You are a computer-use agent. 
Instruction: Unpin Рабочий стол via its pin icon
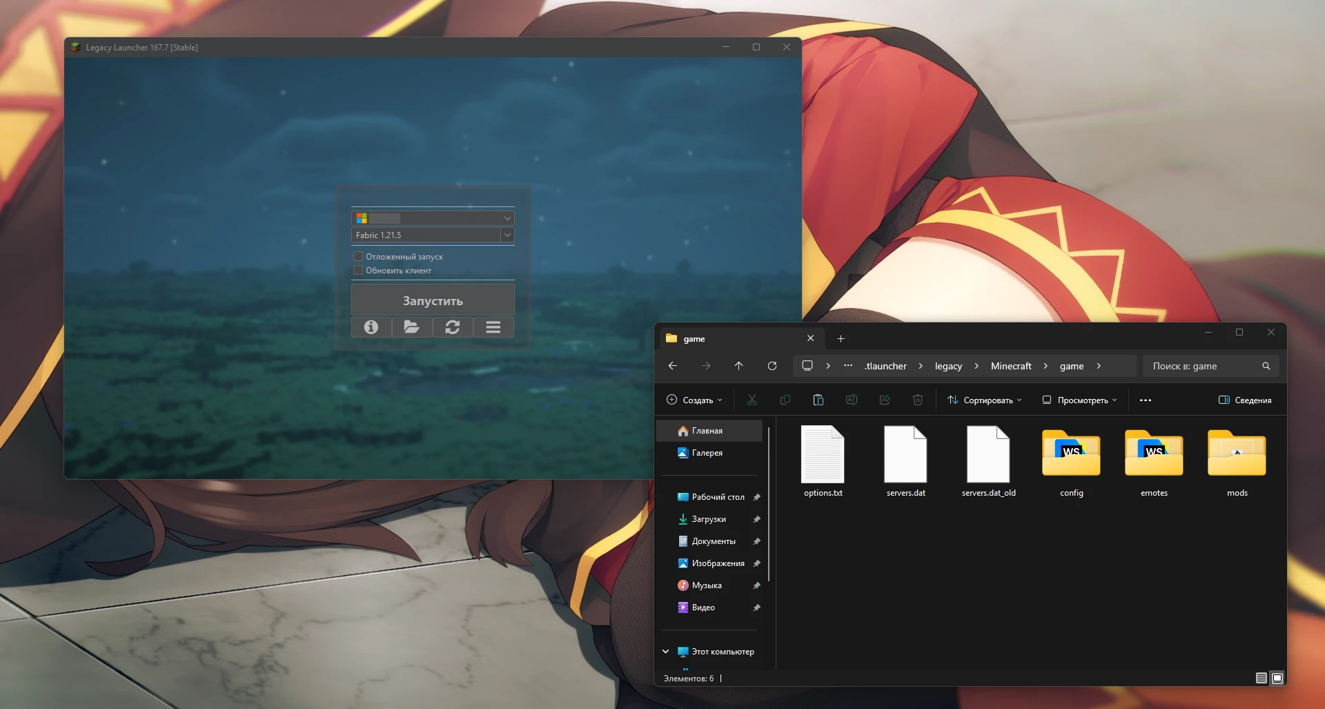[x=757, y=497]
